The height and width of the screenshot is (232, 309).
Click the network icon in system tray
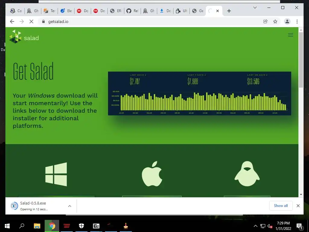pos(263,226)
